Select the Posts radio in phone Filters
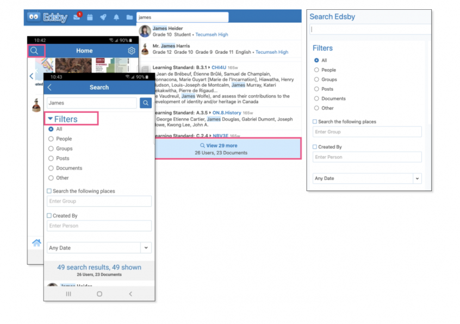Viewport: 460px width, 324px height. [x=51, y=158]
